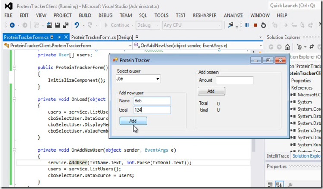Click the Solution Explorer back arrow
Viewport: 323px width, 189px height.
pos(271,47)
